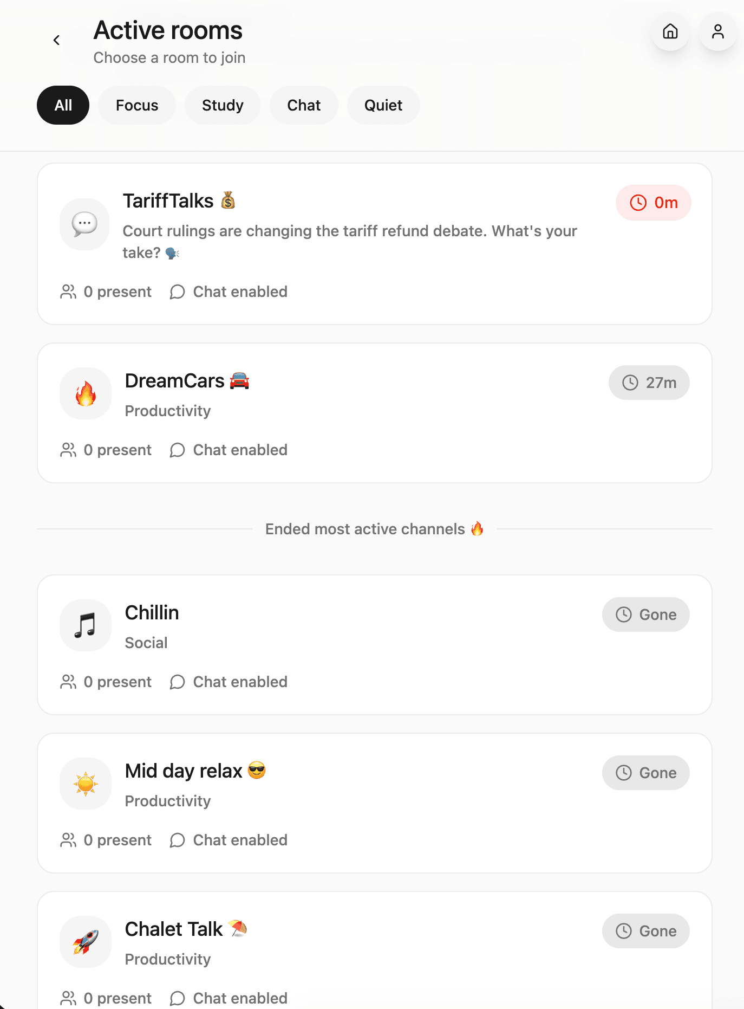The image size is (744, 1009).
Task: Toggle Chat enabled on the DreamCars room
Action: (228, 450)
